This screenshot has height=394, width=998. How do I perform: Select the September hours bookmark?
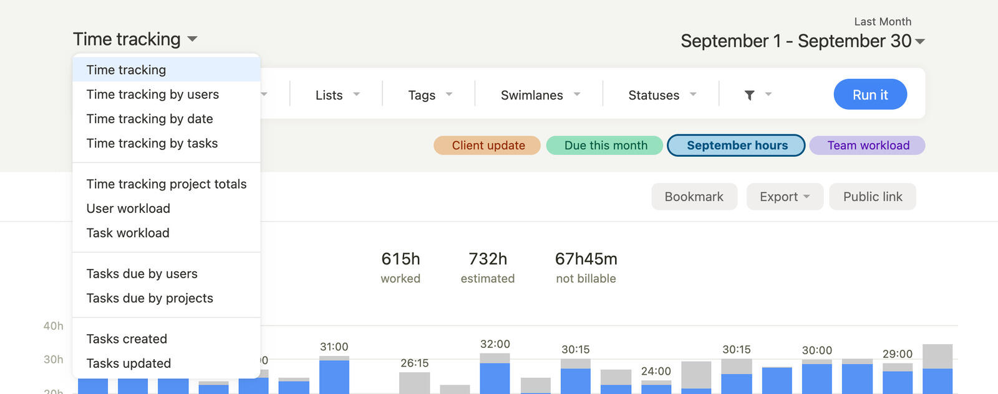coord(737,146)
